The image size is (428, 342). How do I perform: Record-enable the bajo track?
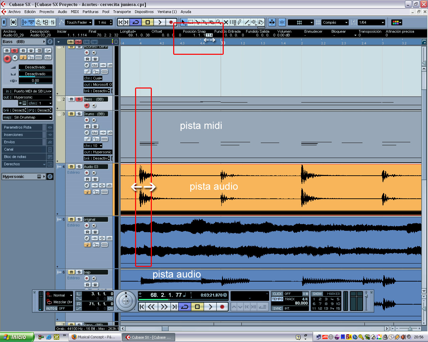click(87, 278)
